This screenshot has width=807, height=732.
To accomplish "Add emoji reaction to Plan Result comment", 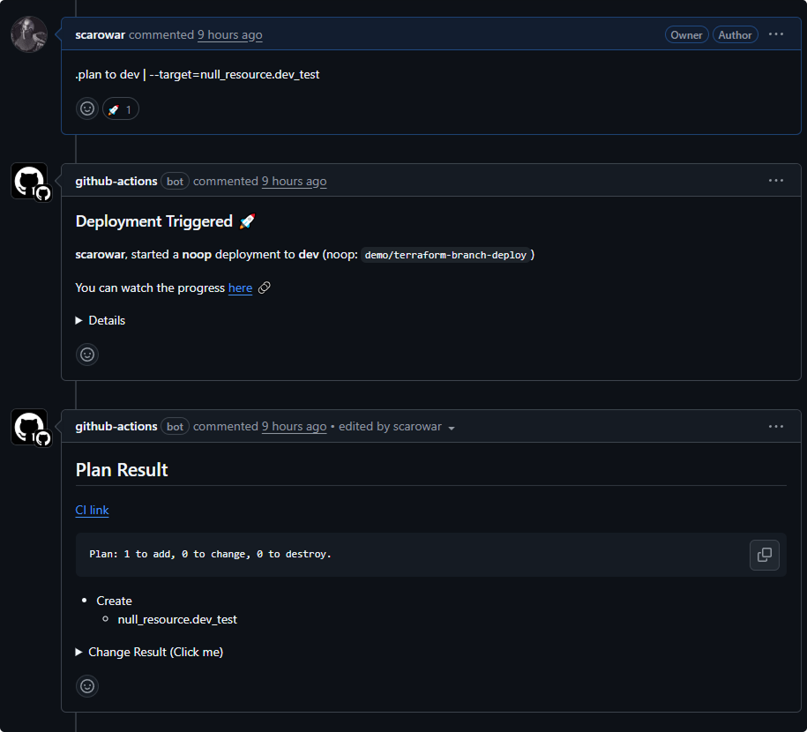I will tap(87, 686).
